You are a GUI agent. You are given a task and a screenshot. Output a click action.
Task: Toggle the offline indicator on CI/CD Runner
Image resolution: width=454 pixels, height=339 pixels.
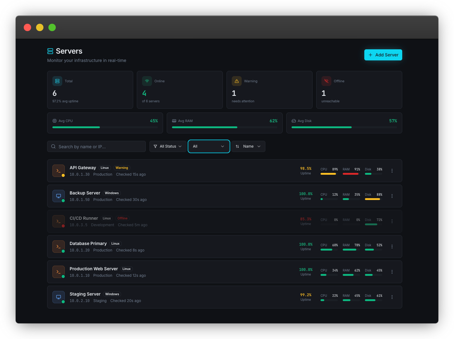[63, 225]
